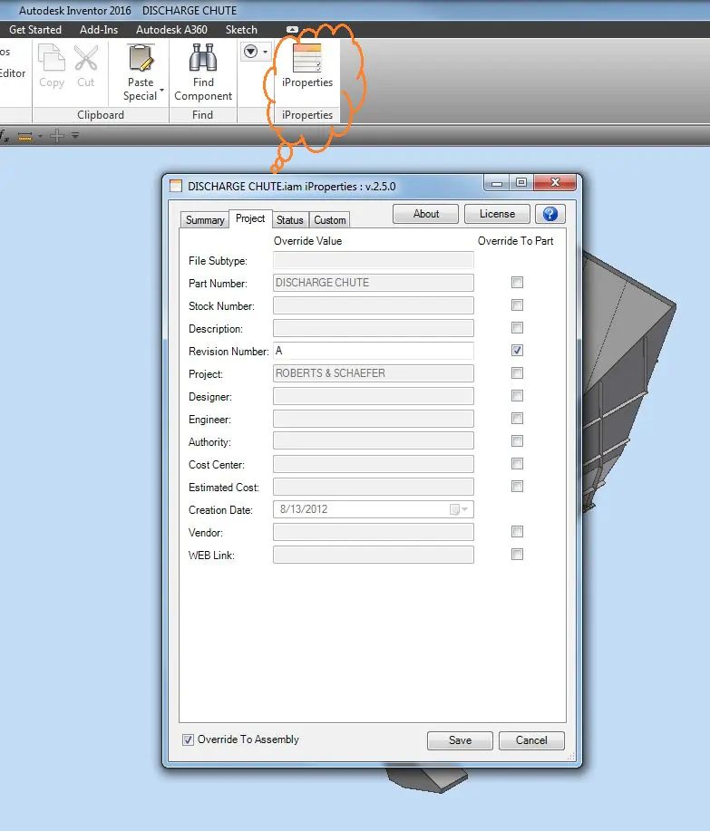
Task: Click the File Subtype field
Action: click(374, 260)
